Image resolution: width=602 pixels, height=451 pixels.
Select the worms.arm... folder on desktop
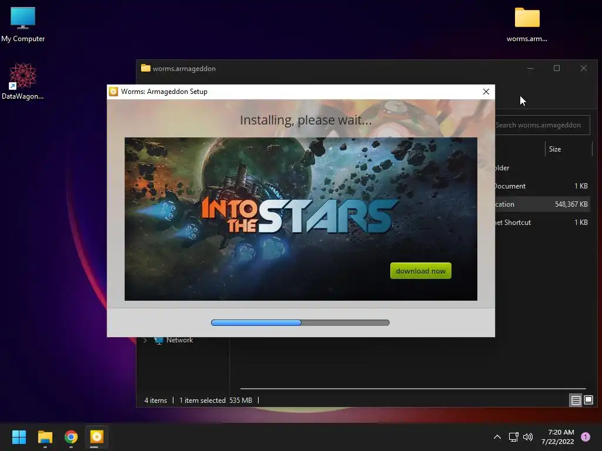coord(527,25)
